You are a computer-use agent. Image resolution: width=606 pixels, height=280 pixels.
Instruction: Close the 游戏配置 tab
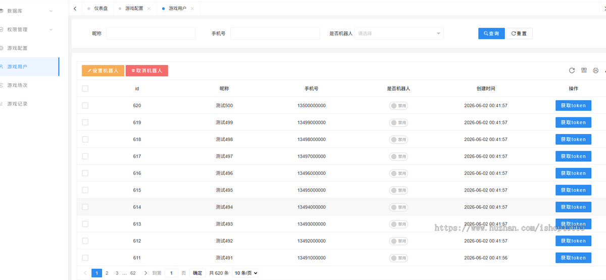click(149, 9)
